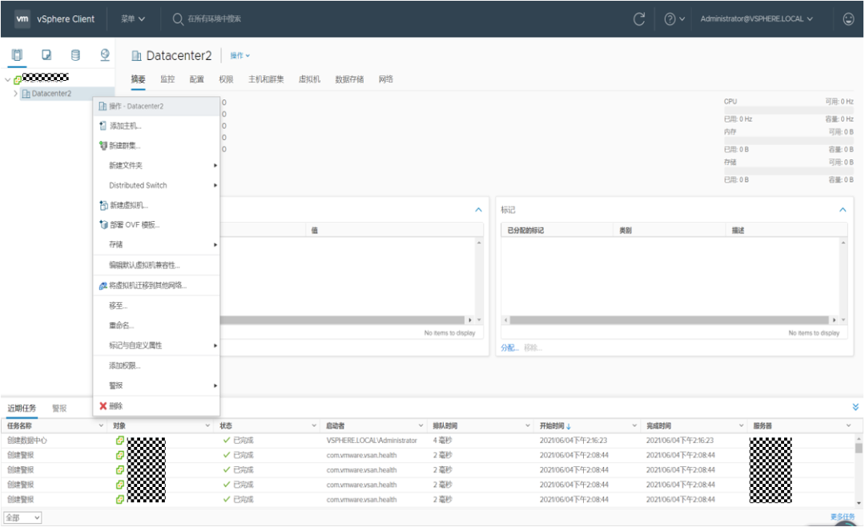Expand 存储 submenu

tap(157, 244)
